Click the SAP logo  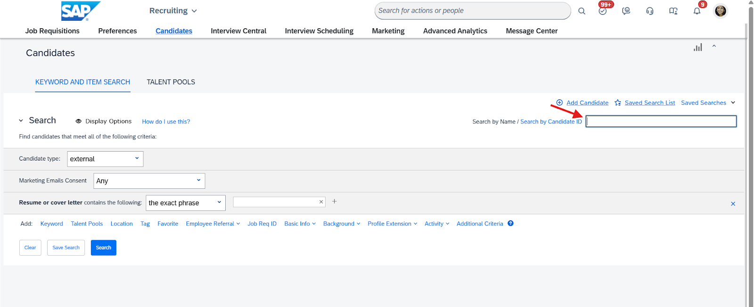click(x=80, y=11)
